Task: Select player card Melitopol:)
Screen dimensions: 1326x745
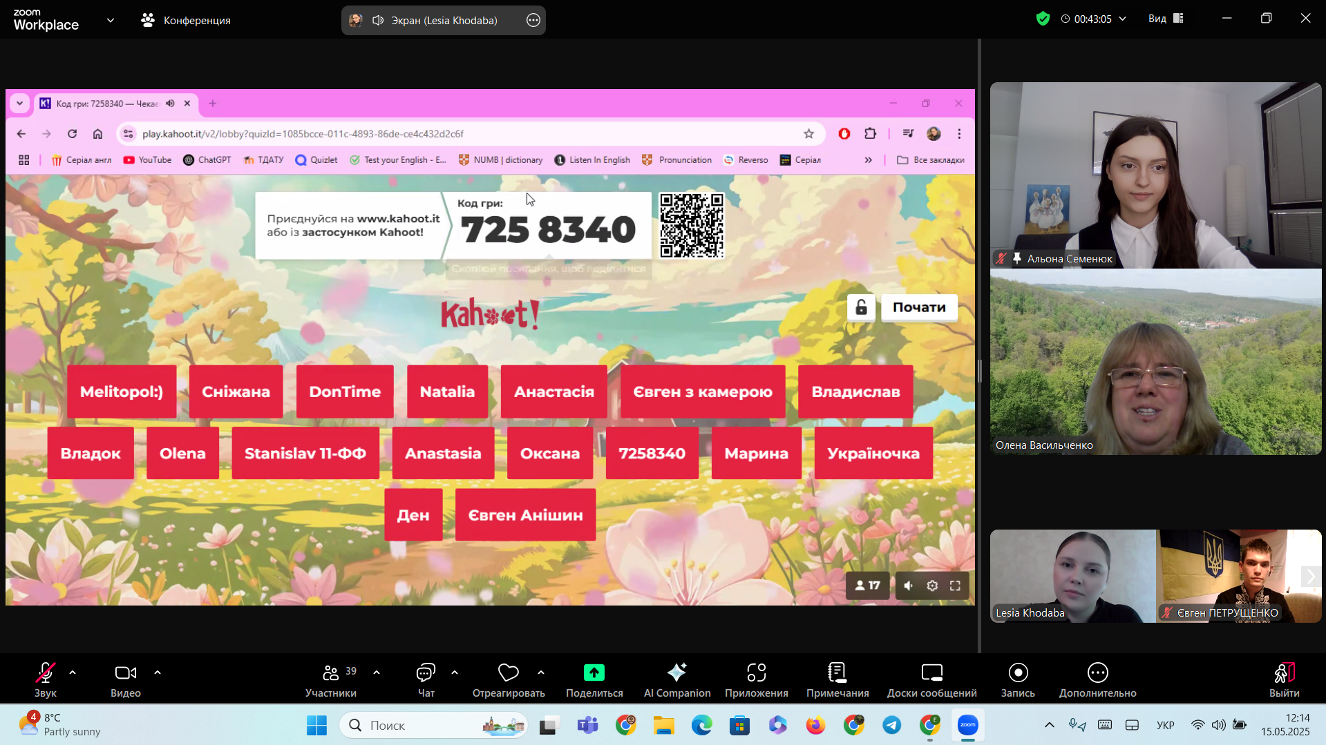Action: (122, 391)
